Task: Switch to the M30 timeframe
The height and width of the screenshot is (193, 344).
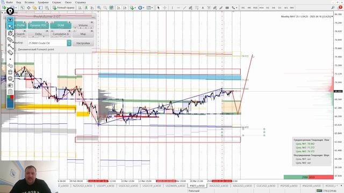Action: pos(262,8)
